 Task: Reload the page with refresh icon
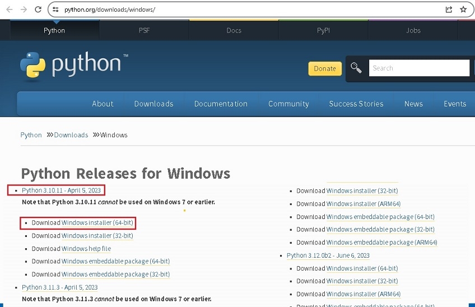38,10
